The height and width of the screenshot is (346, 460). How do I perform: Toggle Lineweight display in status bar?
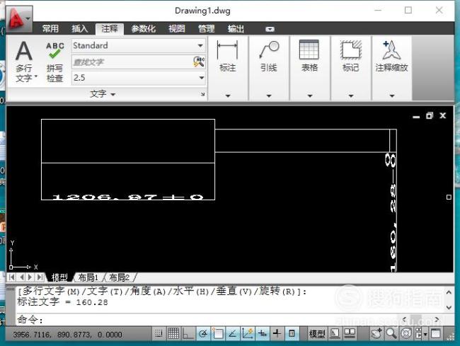point(277,333)
